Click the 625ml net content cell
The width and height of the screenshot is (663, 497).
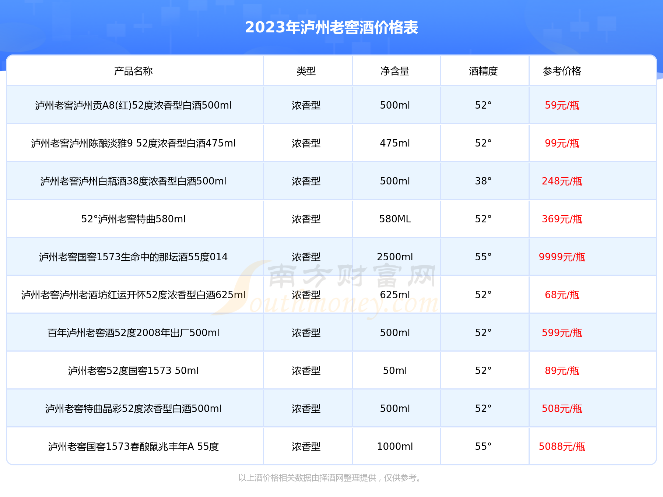[395, 295]
